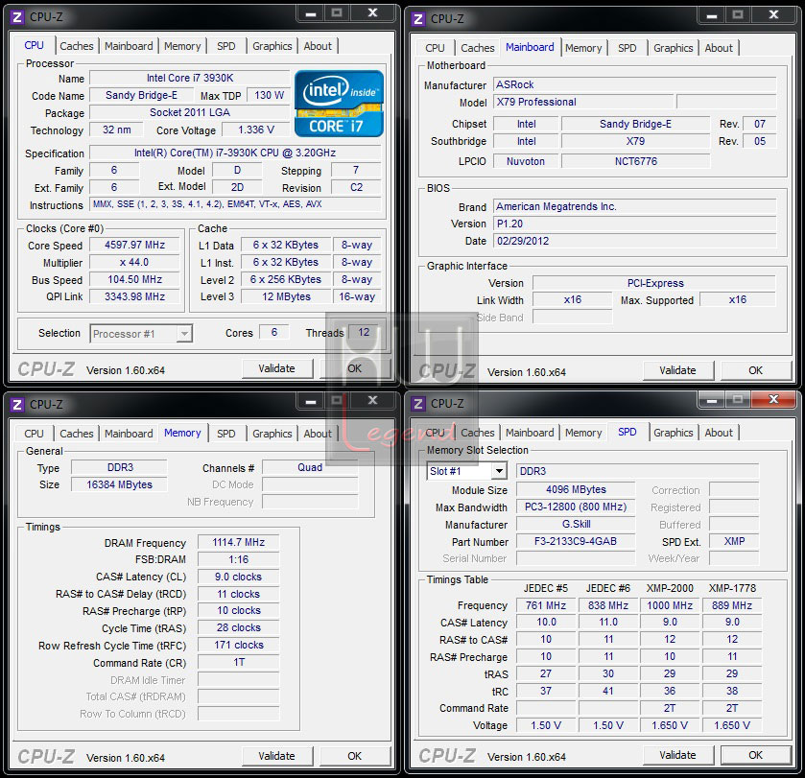Minimize the SPD CPU-Z window

click(x=712, y=399)
